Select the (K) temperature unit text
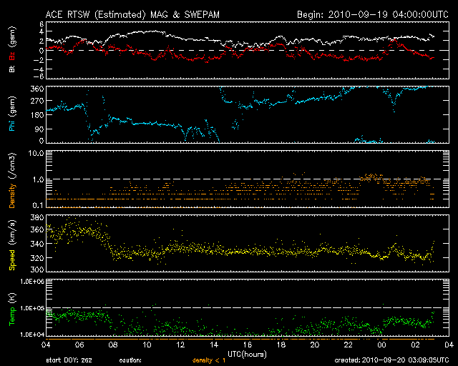 tap(12, 299)
